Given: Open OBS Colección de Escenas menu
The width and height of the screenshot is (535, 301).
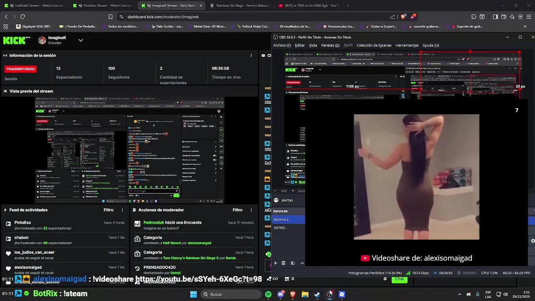Looking at the screenshot, I should click(374, 45).
